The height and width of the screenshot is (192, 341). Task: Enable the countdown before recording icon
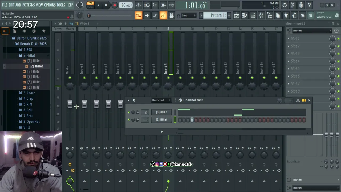155,5
